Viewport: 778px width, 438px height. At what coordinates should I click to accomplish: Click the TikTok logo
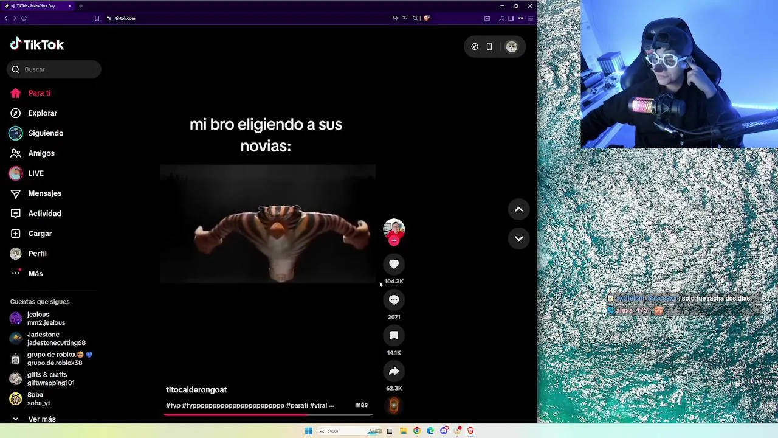[x=36, y=44]
